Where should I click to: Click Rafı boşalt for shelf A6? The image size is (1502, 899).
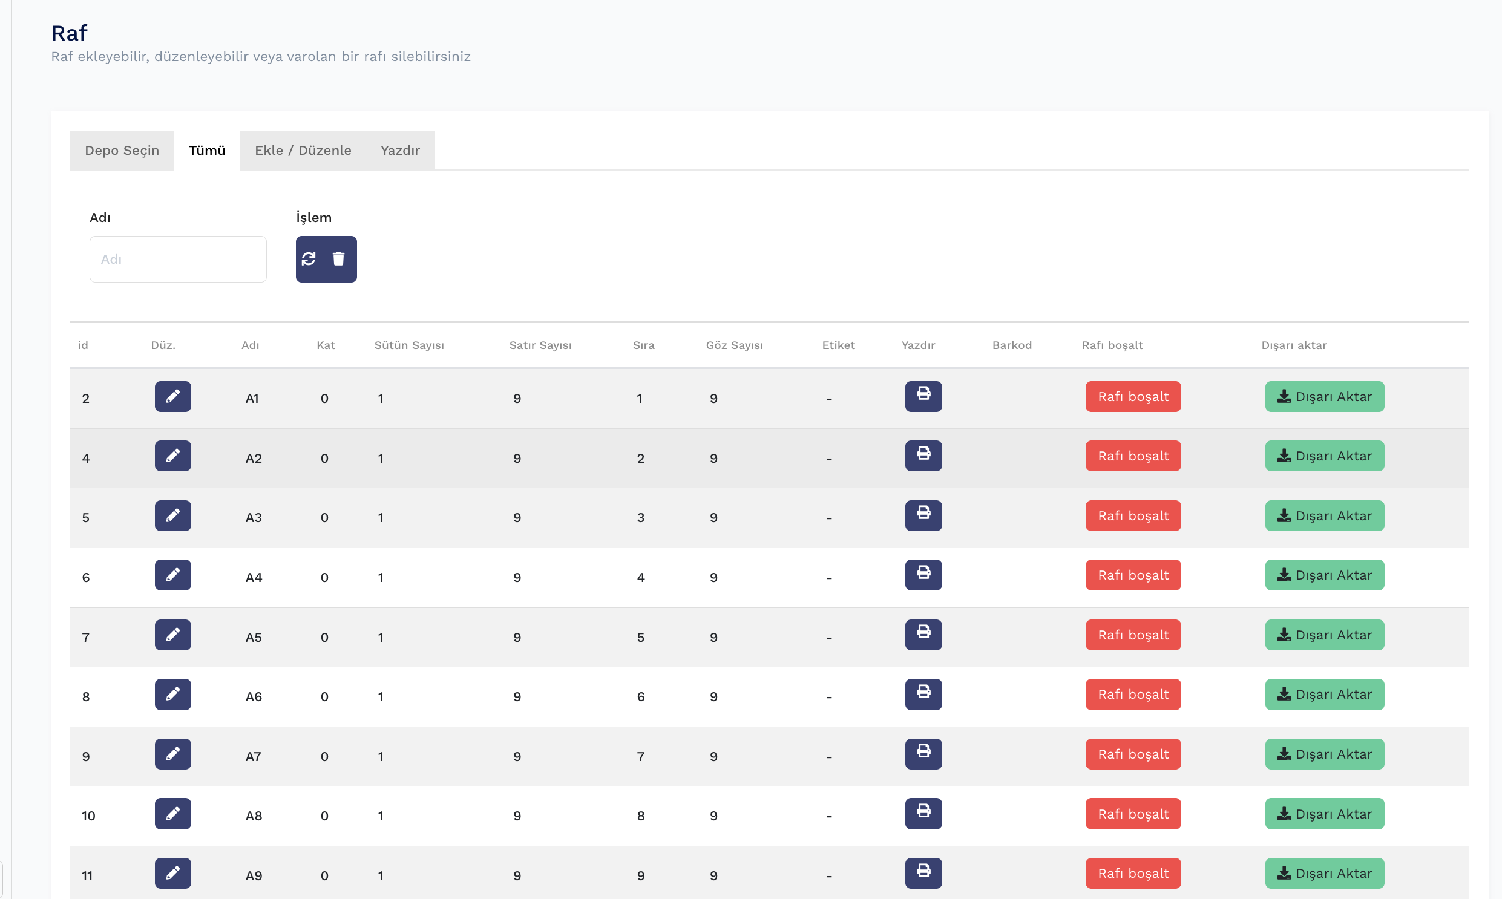click(1133, 695)
